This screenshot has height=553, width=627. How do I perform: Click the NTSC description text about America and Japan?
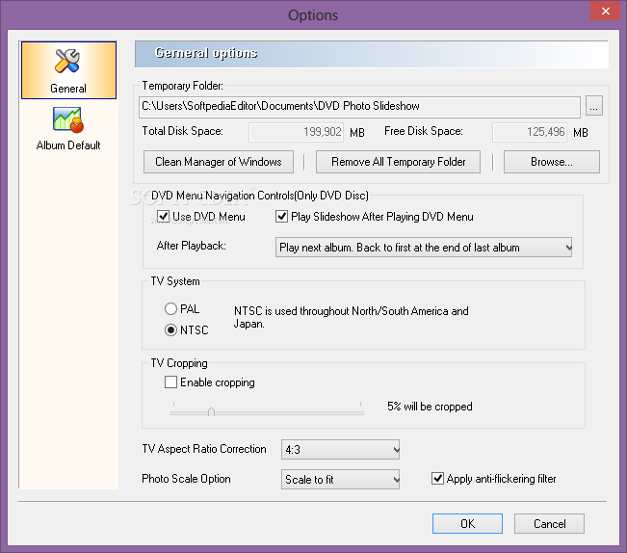352,318
